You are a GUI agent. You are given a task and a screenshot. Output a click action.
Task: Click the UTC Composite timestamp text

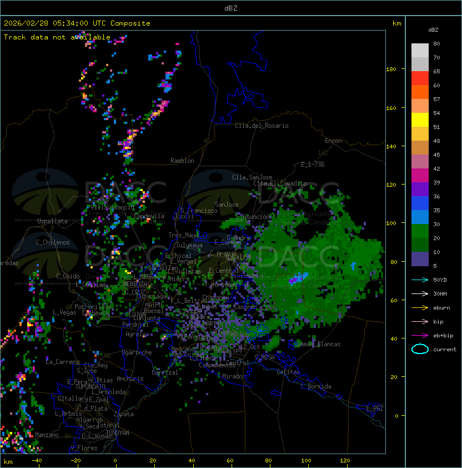(x=77, y=23)
